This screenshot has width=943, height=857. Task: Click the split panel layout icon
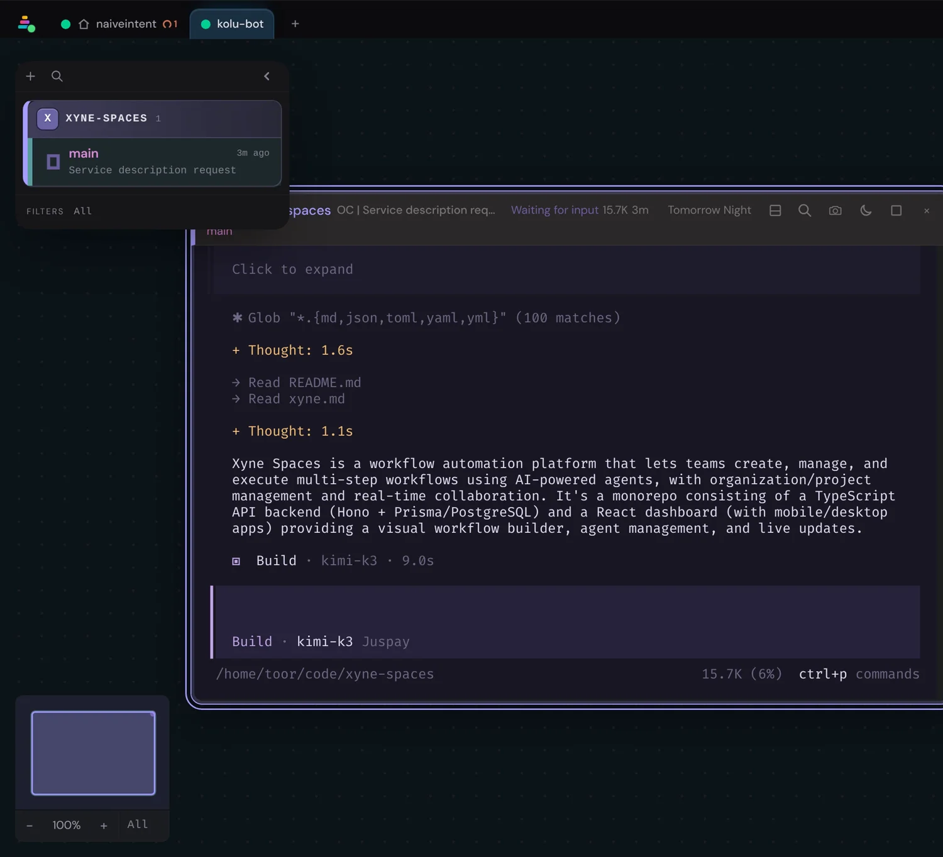click(775, 210)
